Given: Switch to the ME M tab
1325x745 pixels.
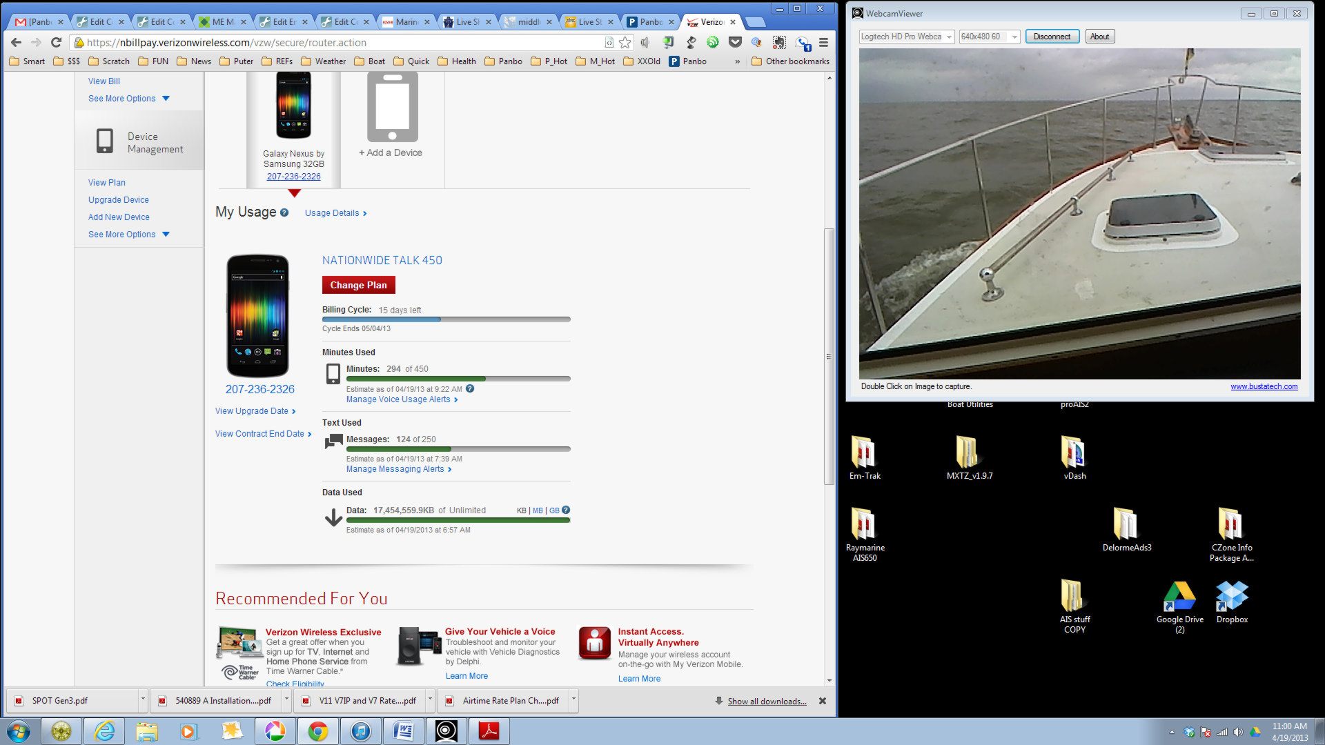Looking at the screenshot, I should pos(222,22).
